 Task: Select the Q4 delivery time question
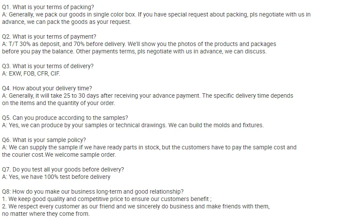click(47, 88)
